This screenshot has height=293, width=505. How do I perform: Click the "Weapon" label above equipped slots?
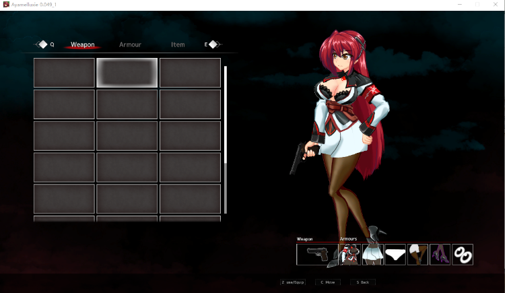(304, 239)
